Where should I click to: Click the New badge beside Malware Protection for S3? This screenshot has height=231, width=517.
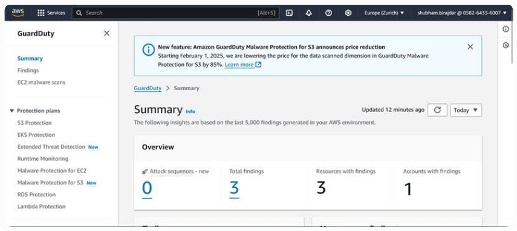click(x=91, y=183)
